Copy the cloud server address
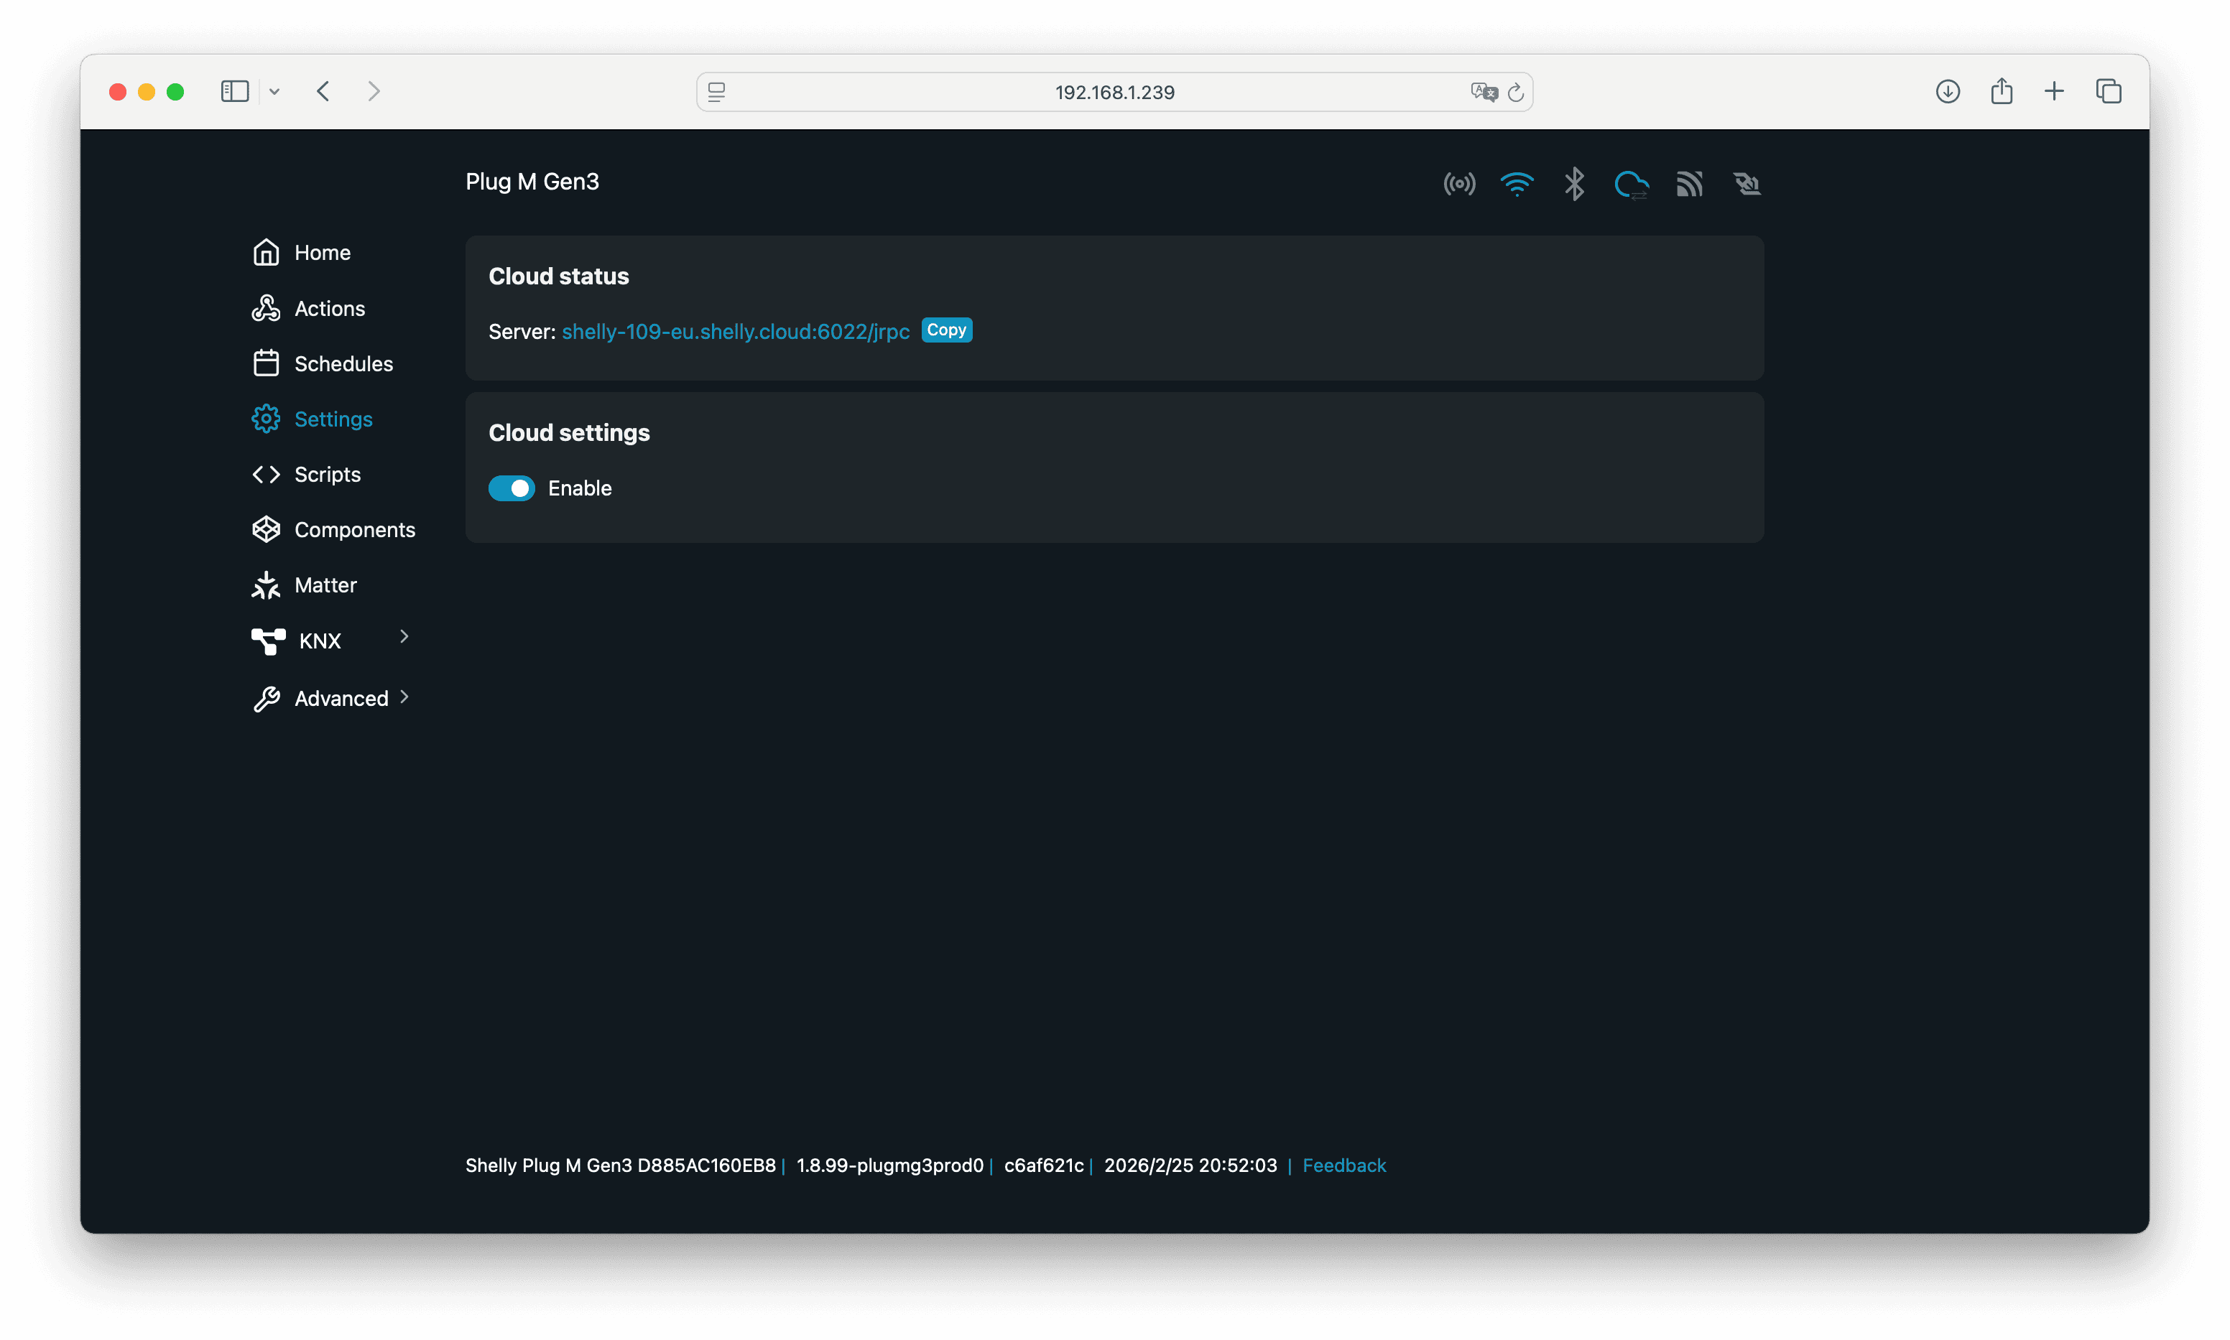The width and height of the screenshot is (2230, 1340). [945, 330]
